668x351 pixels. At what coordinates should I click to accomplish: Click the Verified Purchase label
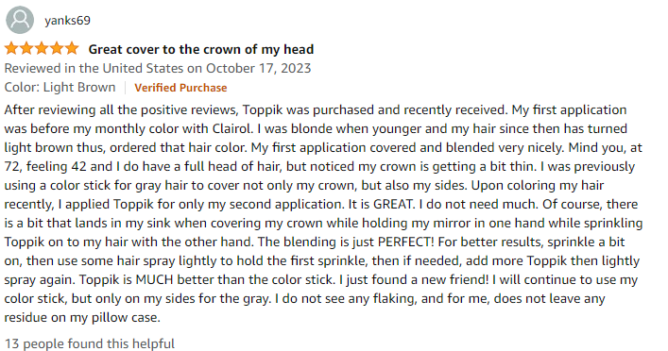(x=180, y=88)
